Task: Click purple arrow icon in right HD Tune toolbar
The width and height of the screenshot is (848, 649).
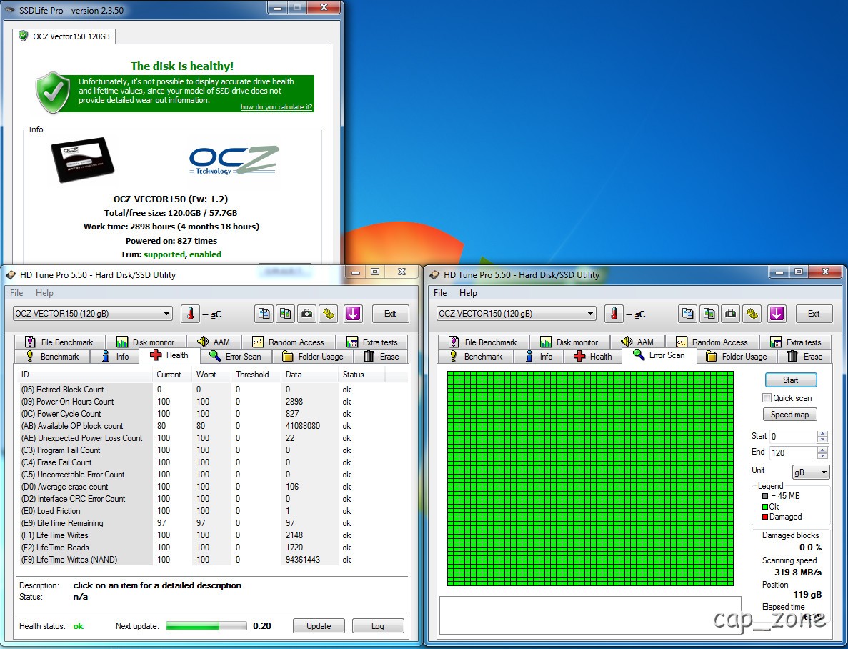Action: click(777, 314)
